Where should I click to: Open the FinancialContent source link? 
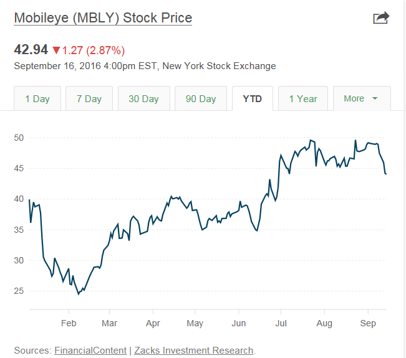click(90, 351)
